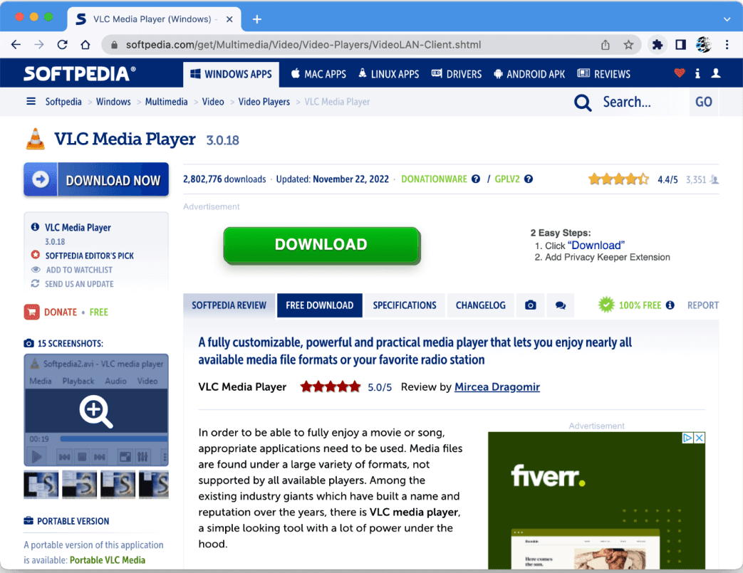Screen dimensions: 743x573
Task: Click the Donate link
Action: [60, 312]
